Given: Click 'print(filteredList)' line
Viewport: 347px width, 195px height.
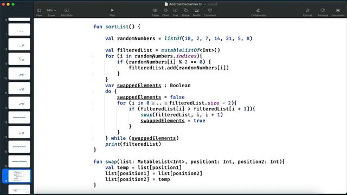Looking at the screenshot, I should 133,144.
